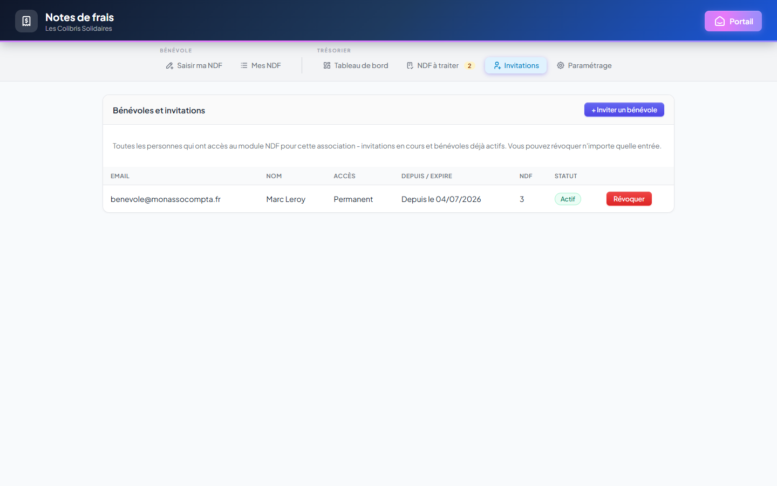777x486 pixels.
Task: Click the NDF count value 3
Action: [522, 199]
